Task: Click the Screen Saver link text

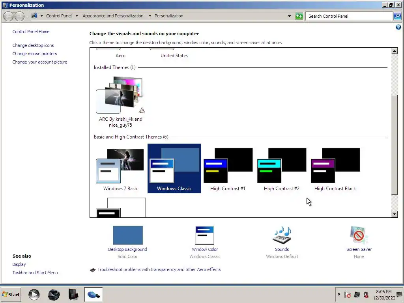Action: point(359,249)
